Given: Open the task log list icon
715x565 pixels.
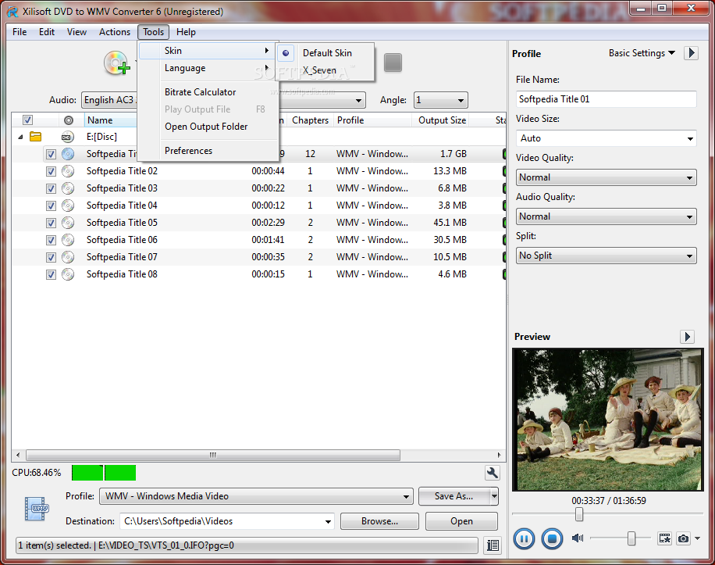Looking at the screenshot, I should pos(493,545).
